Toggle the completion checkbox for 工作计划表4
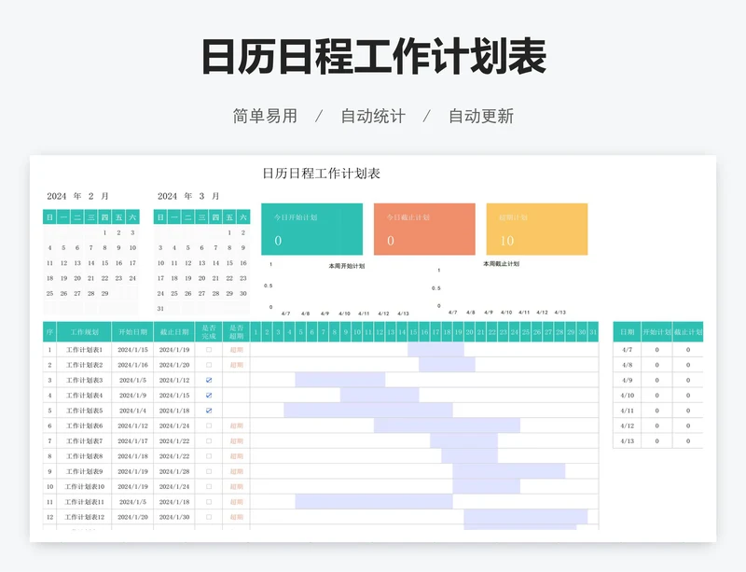 (x=209, y=396)
